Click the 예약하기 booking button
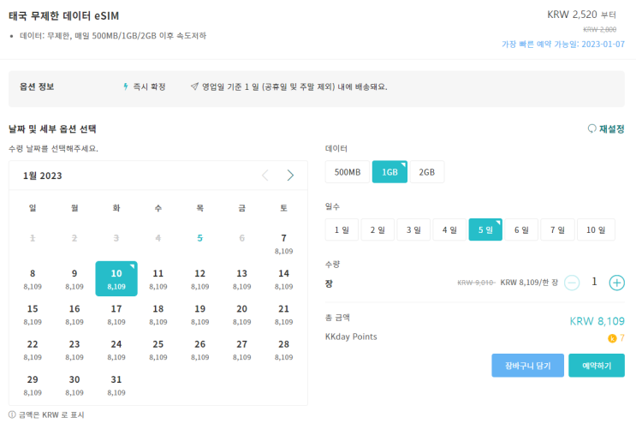The height and width of the screenshot is (435, 636). pyautogui.click(x=597, y=365)
